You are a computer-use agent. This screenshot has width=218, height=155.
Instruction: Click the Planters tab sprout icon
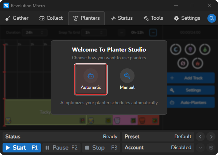76,18
